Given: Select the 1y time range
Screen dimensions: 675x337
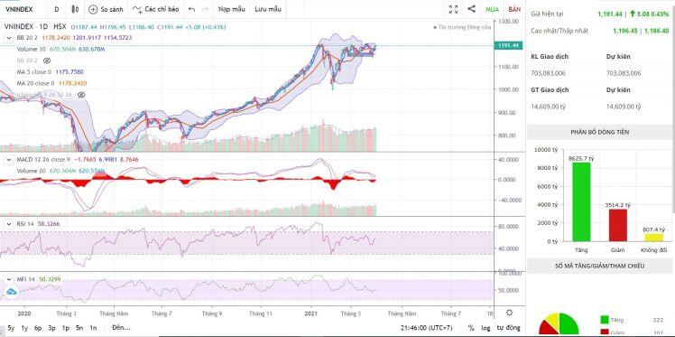Looking at the screenshot, I should (x=24, y=328).
